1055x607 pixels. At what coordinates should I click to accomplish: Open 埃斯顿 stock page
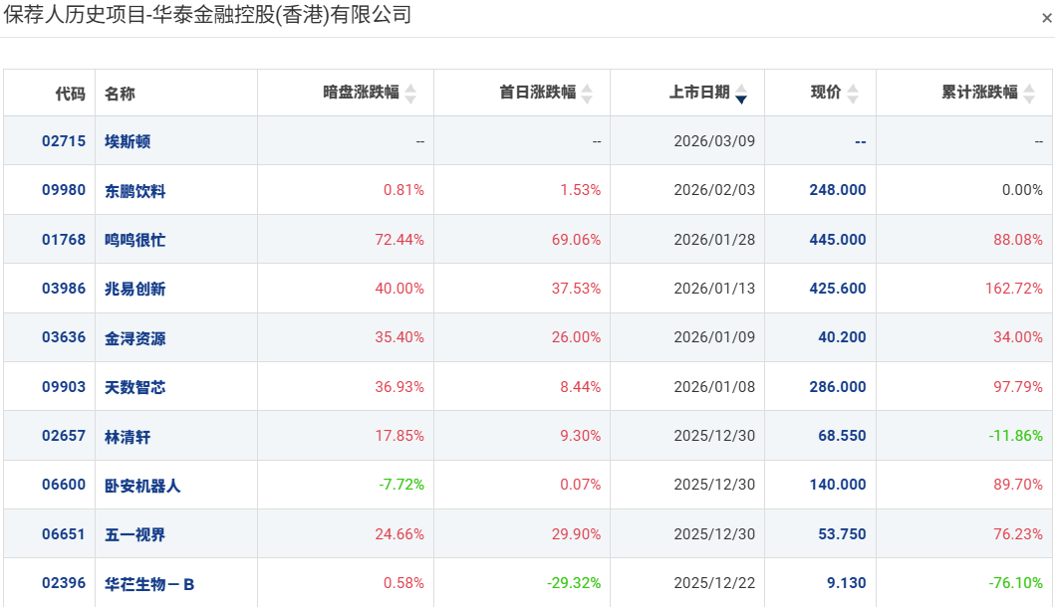[x=128, y=141]
